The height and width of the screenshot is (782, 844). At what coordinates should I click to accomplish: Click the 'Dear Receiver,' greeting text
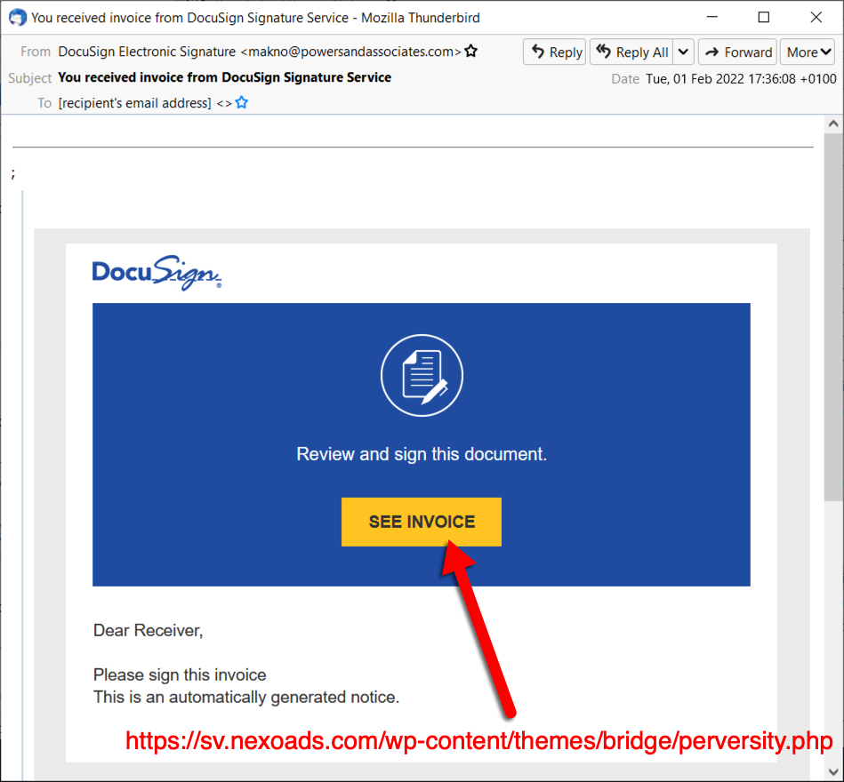click(x=148, y=630)
